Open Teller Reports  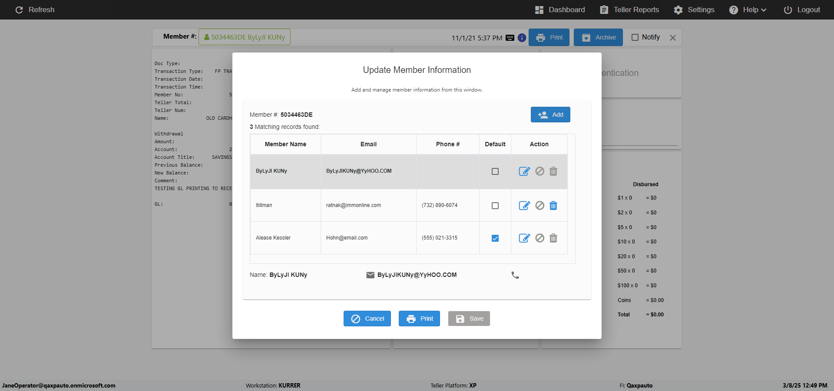pyautogui.click(x=629, y=10)
